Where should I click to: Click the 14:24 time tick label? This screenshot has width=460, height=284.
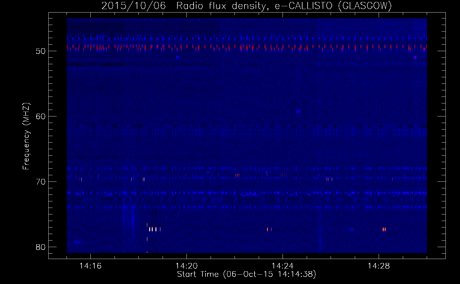283,266
